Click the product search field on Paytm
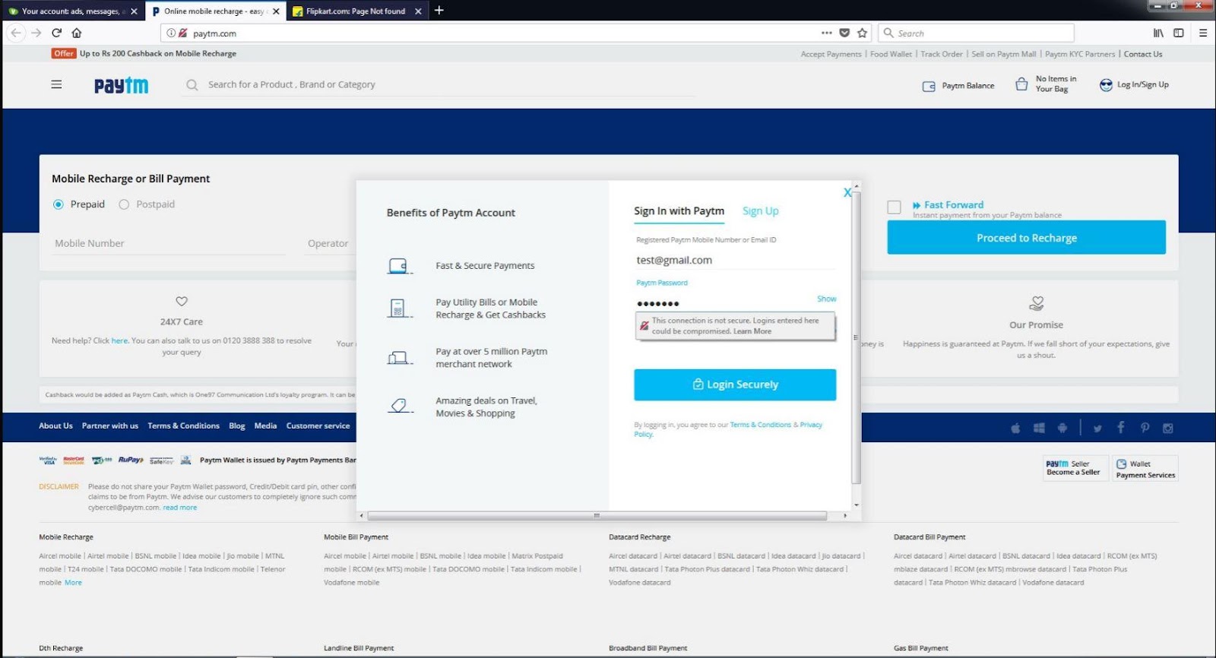The image size is (1216, 658). point(440,85)
